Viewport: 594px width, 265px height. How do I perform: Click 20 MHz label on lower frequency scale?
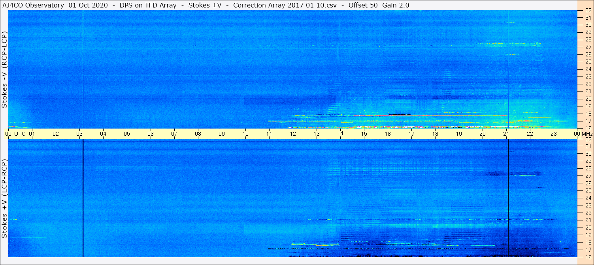pyautogui.click(x=588, y=228)
